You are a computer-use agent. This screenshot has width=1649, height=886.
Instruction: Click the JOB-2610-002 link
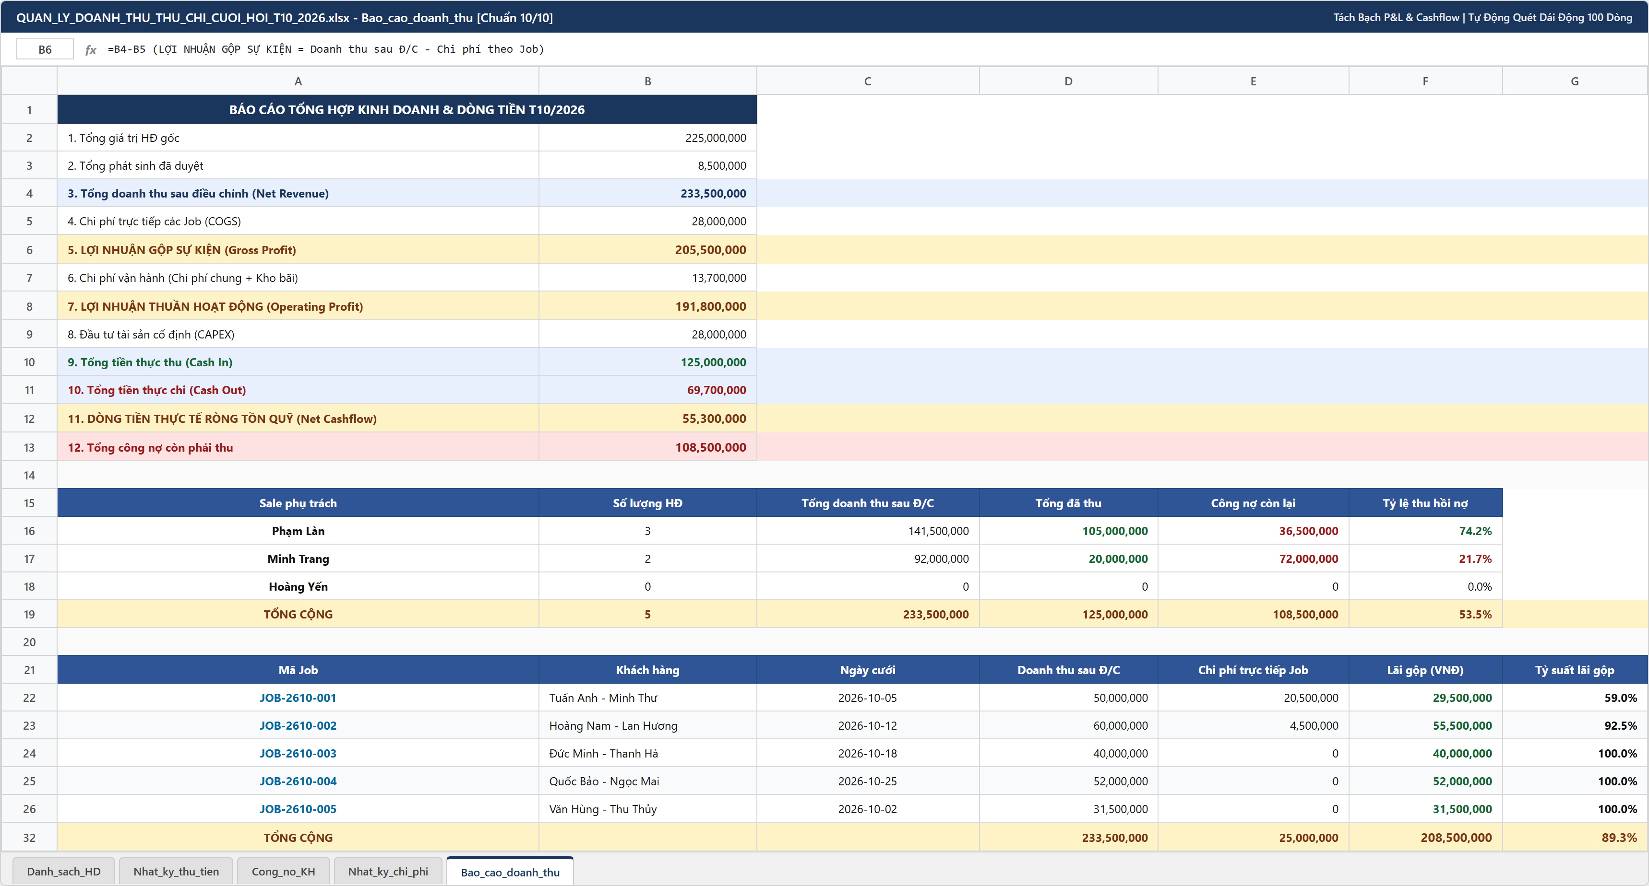pyautogui.click(x=298, y=725)
